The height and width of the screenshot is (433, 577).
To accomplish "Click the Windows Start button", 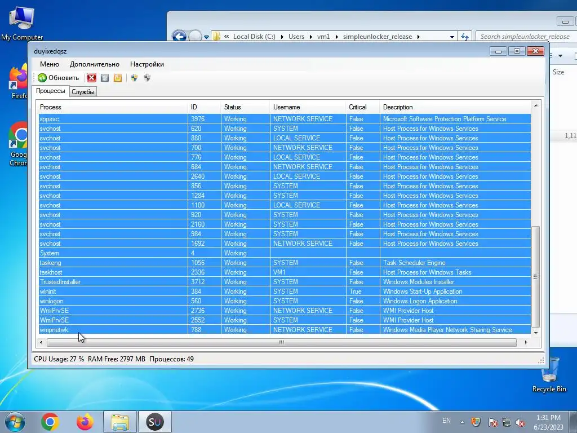I will pos(15,422).
